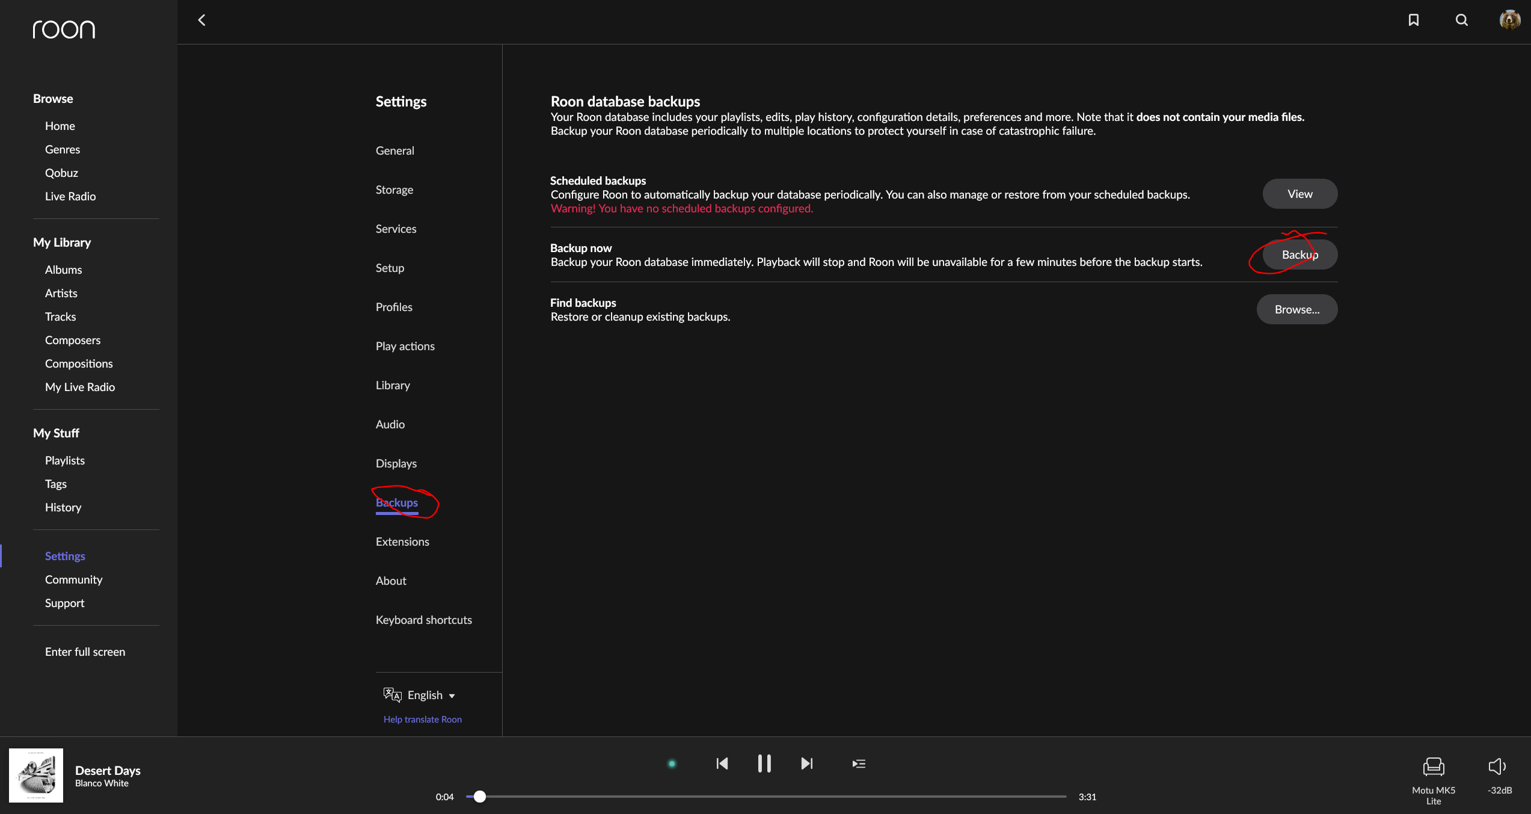Open Desert Days album artwork thumbnail
1531x814 pixels.
[36, 775]
